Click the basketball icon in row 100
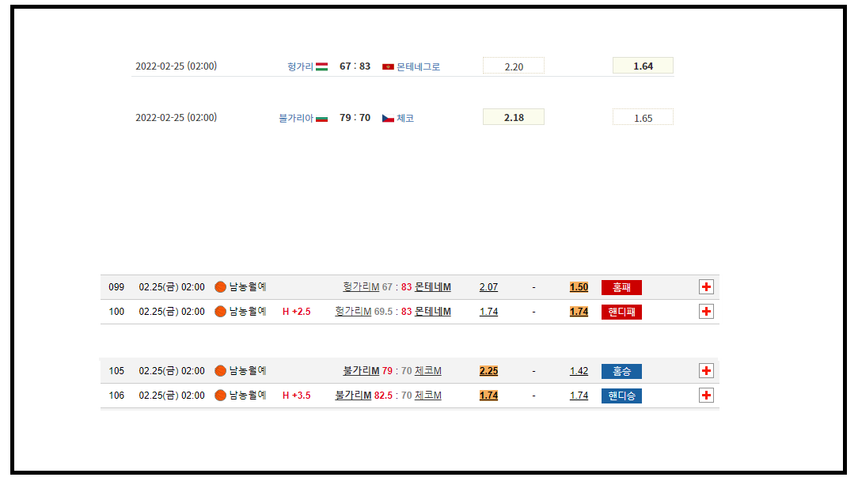Screen dimensions: 858x481 pyautogui.click(x=221, y=312)
